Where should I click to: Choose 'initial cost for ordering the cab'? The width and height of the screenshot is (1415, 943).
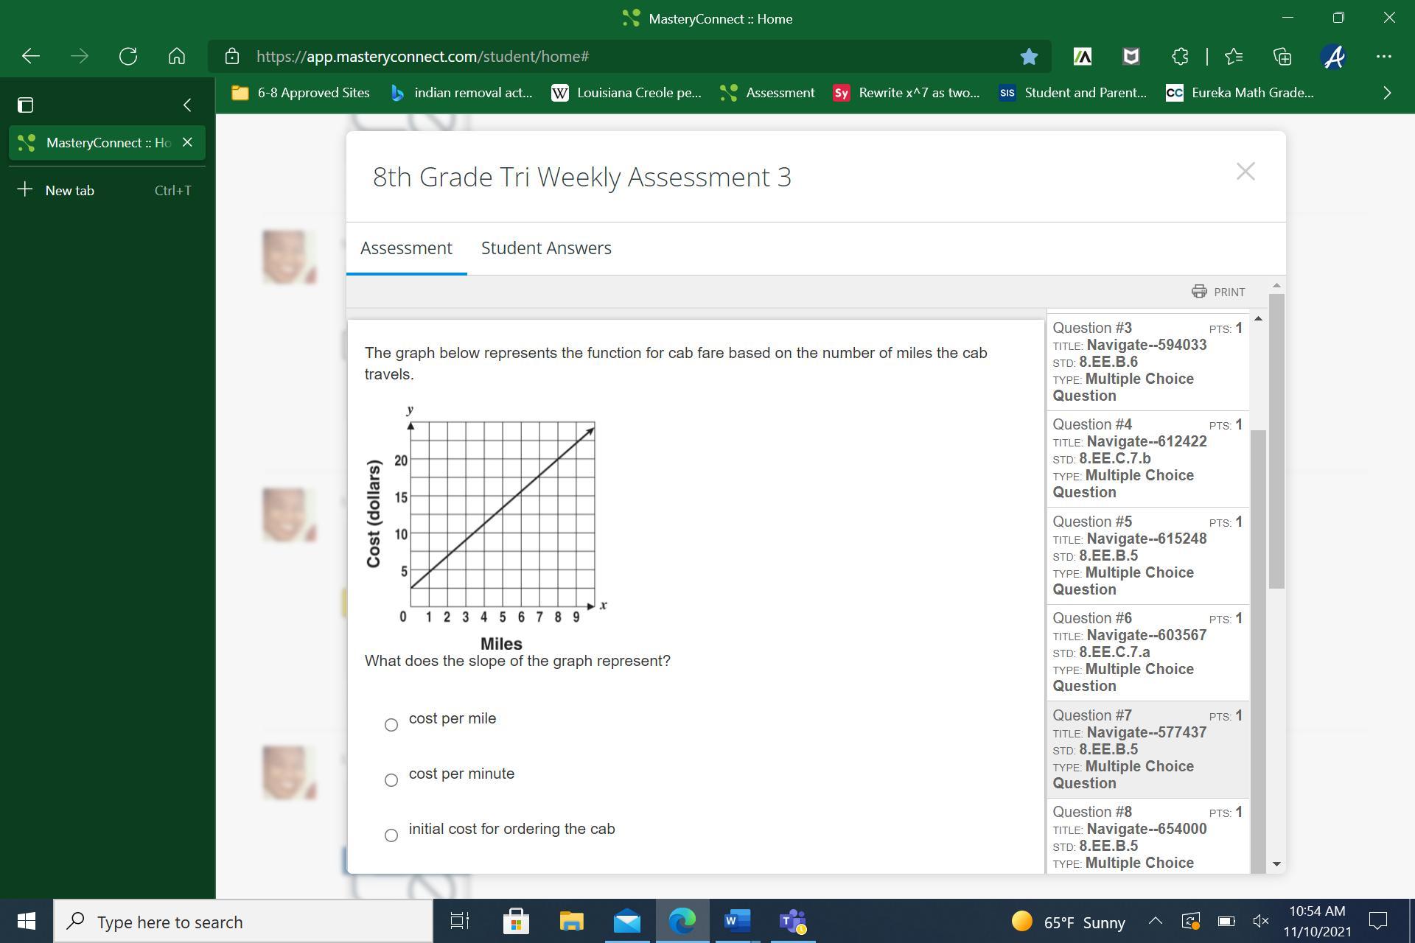[391, 835]
